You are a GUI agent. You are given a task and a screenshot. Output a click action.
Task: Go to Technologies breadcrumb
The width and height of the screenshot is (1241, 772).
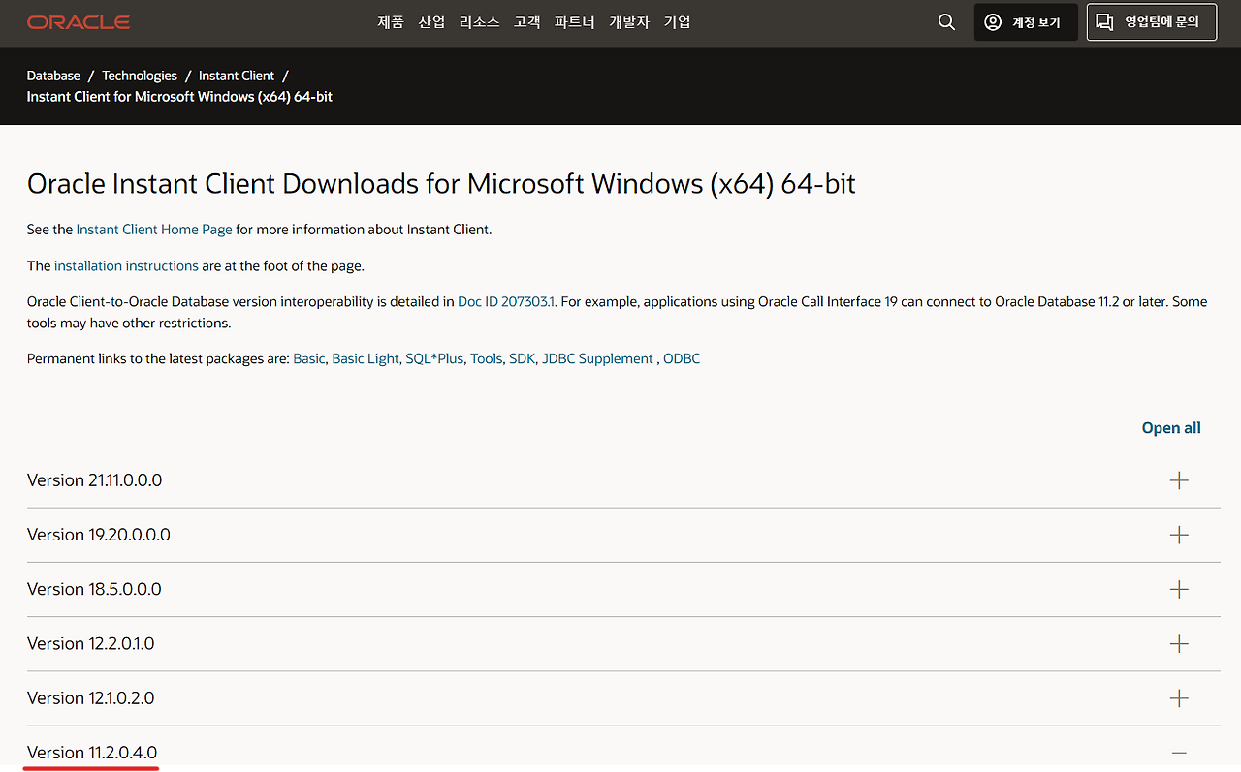point(140,76)
